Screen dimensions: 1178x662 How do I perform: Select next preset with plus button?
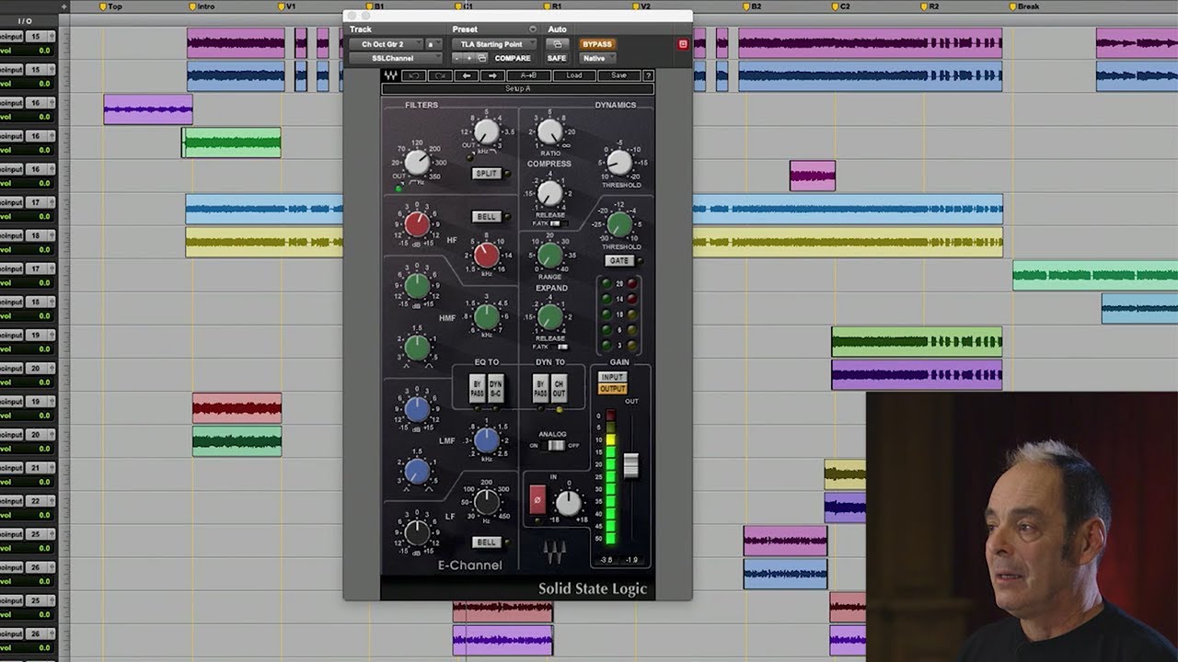pyautogui.click(x=468, y=58)
